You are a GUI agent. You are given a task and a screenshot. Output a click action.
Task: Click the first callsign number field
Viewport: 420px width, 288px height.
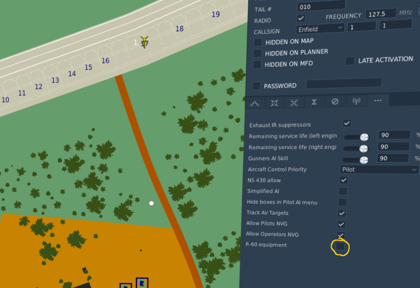point(362,26)
